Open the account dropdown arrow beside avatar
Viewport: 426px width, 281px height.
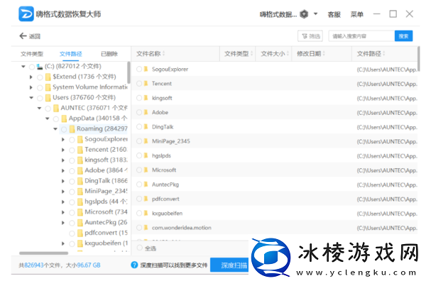[315, 14]
